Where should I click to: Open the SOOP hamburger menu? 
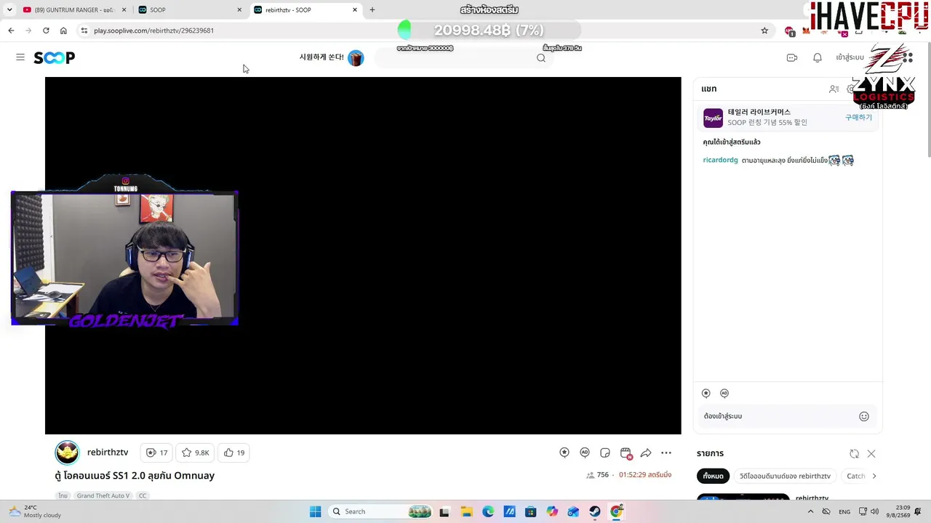[20, 57]
